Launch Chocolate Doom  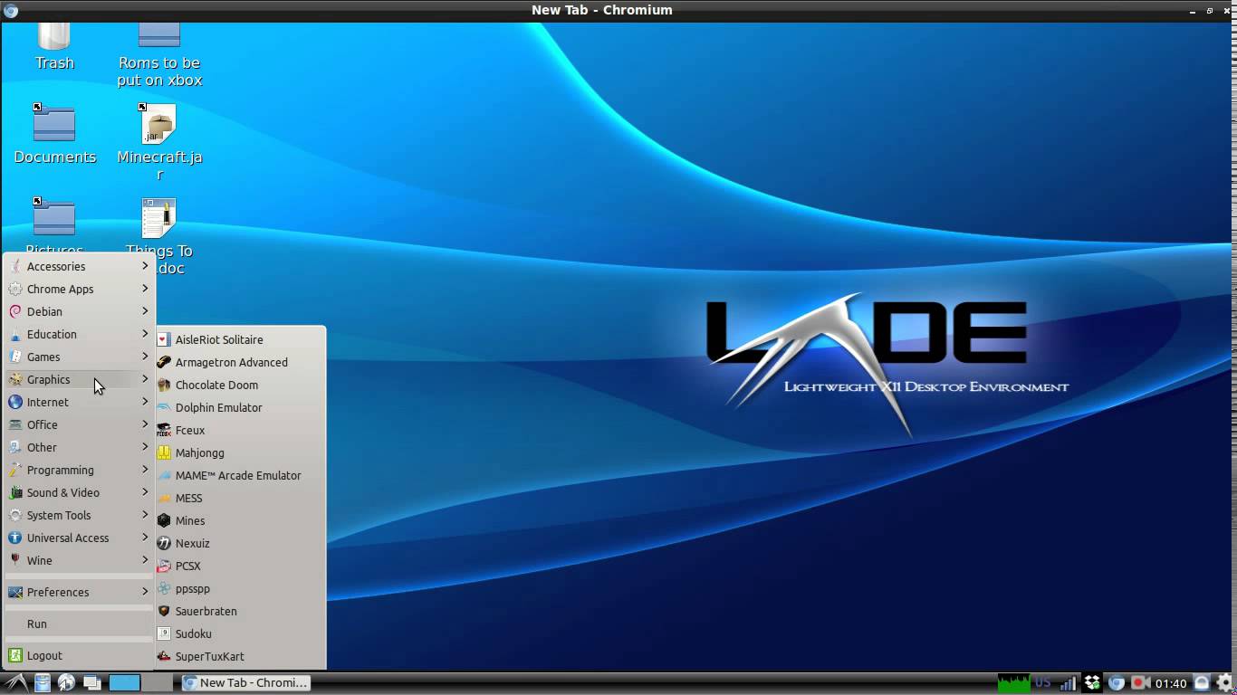click(x=240, y=386)
